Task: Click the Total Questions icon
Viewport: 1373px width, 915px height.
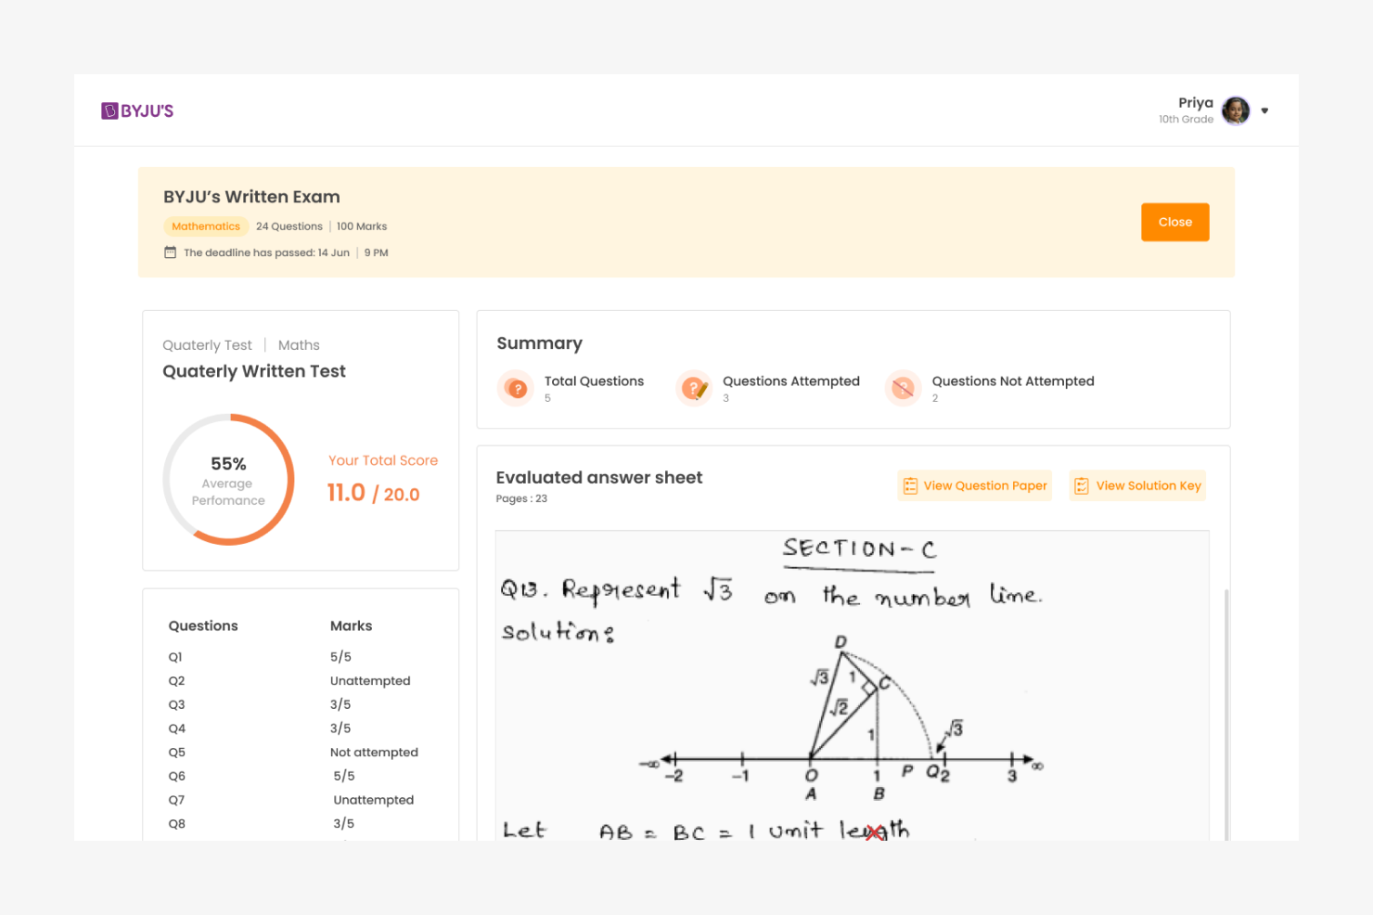Action: pos(517,389)
